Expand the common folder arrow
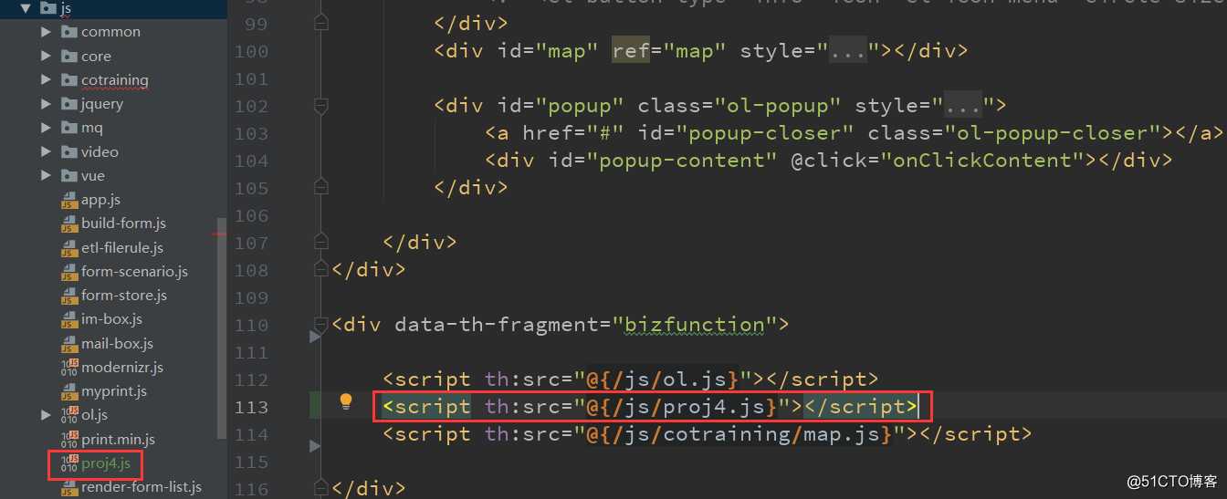 tap(47, 32)
